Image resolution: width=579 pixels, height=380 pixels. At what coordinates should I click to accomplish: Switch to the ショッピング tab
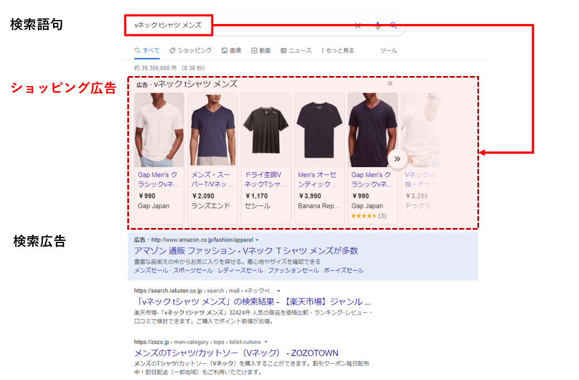pyautogui.click(x=190, y=50)
